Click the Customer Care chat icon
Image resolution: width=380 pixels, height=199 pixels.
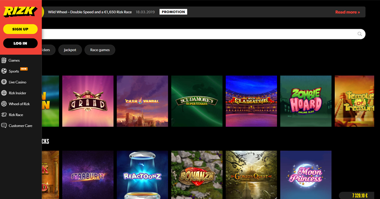[x=4, y=125]
